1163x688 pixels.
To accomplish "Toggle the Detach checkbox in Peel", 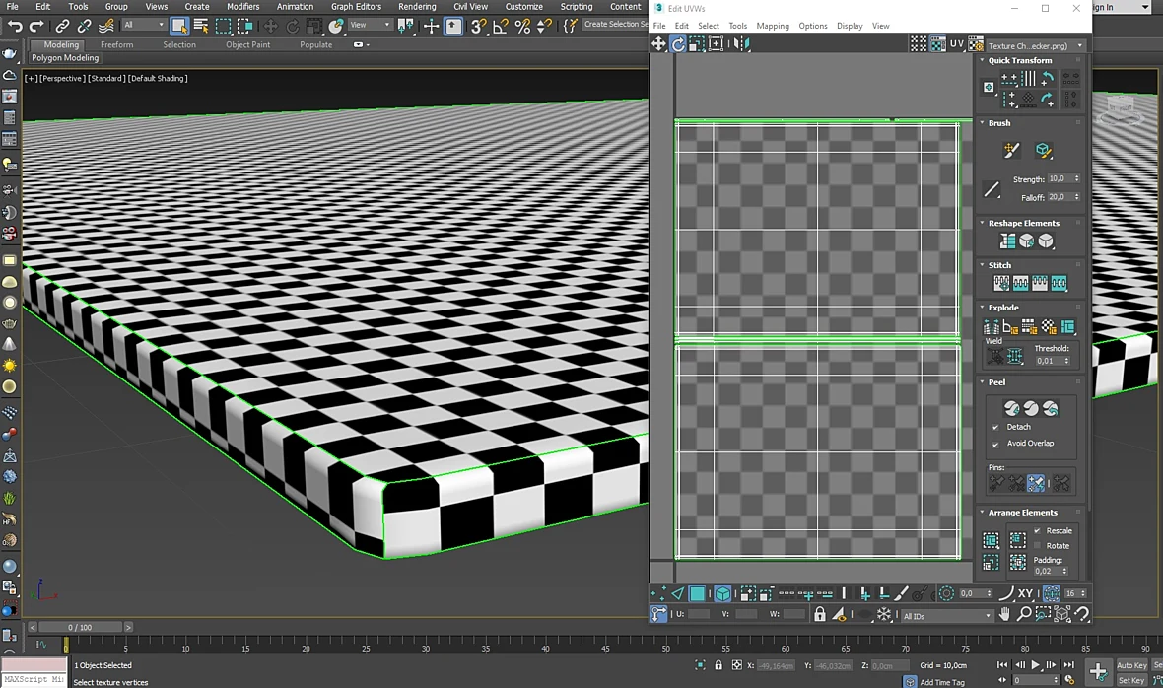I will 995,427.
